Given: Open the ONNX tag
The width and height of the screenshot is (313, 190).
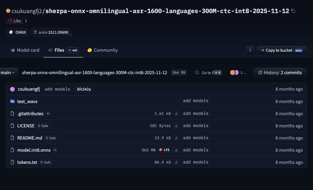Looking at the screenshot, I should pos(17,32).
